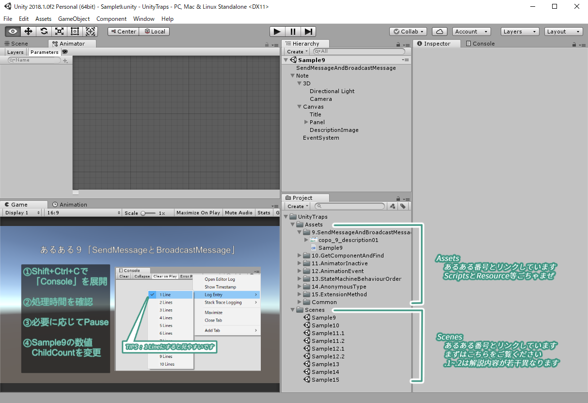The image size is (588, 403).
Task: Open the File menu
Action: [8, 19]
